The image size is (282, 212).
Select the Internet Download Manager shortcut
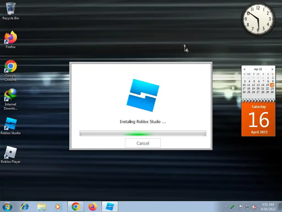pos(11,99)
